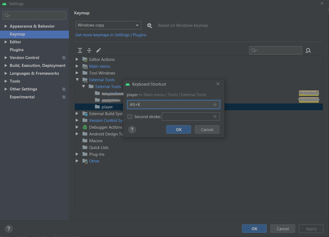Expand the Languages & Frameworks section
The width and height of the screenshot is (329, 237).
tap(6, 73)
